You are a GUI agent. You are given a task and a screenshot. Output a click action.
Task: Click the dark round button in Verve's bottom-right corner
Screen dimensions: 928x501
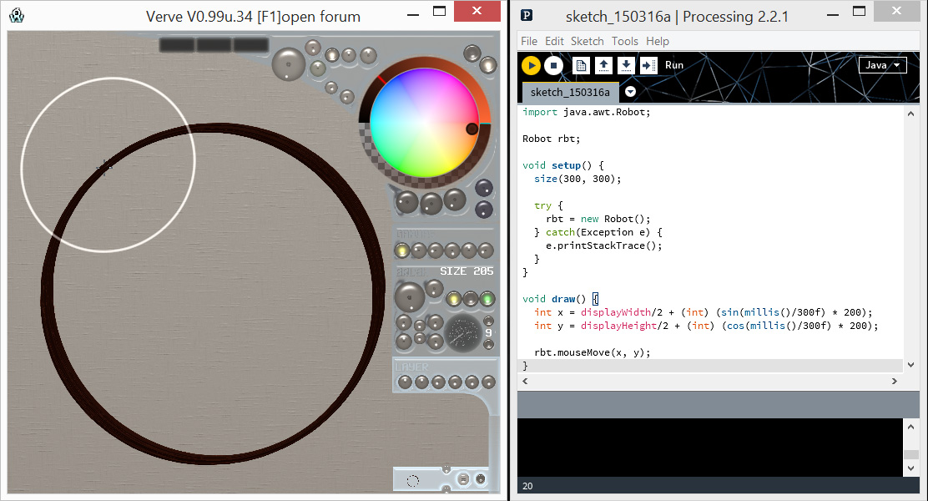point(481,478)
